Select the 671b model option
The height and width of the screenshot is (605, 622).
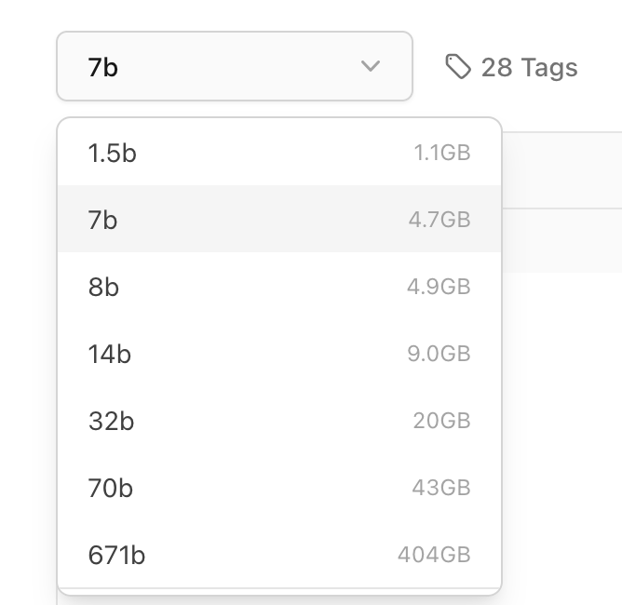(116, 556)
